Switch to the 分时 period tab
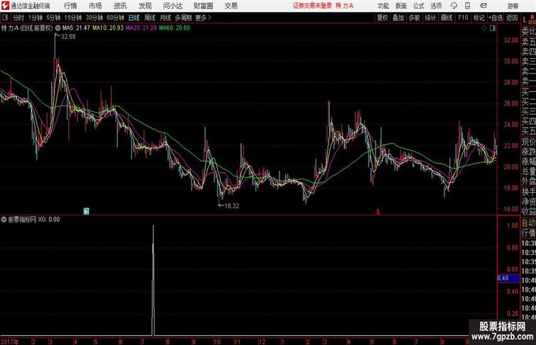The image size is (536, 345). [x=18, y=18]
